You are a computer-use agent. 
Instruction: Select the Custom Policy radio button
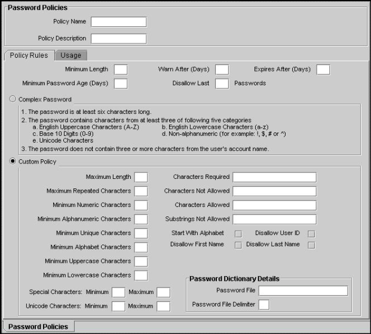point(13,161)
